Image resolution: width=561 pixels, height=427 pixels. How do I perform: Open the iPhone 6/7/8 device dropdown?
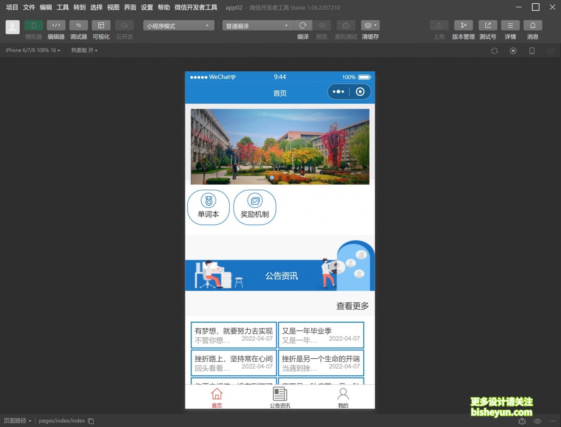(x=33, y=50)
